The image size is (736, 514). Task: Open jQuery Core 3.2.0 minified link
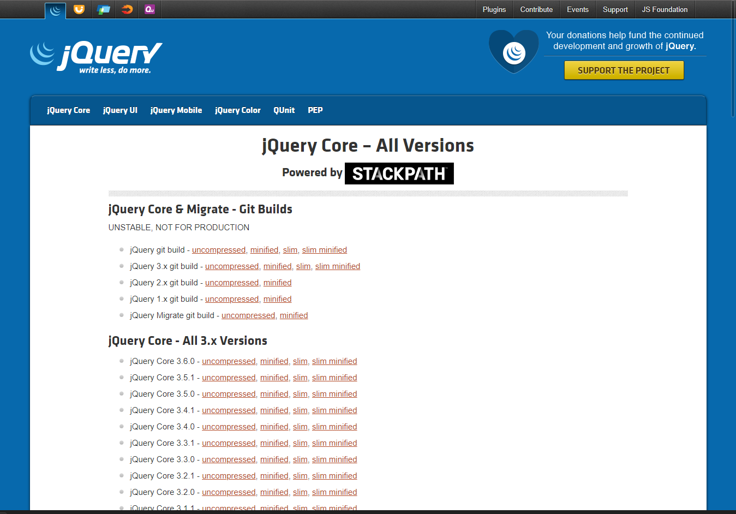pyautogui.click(x=274, y=492)
